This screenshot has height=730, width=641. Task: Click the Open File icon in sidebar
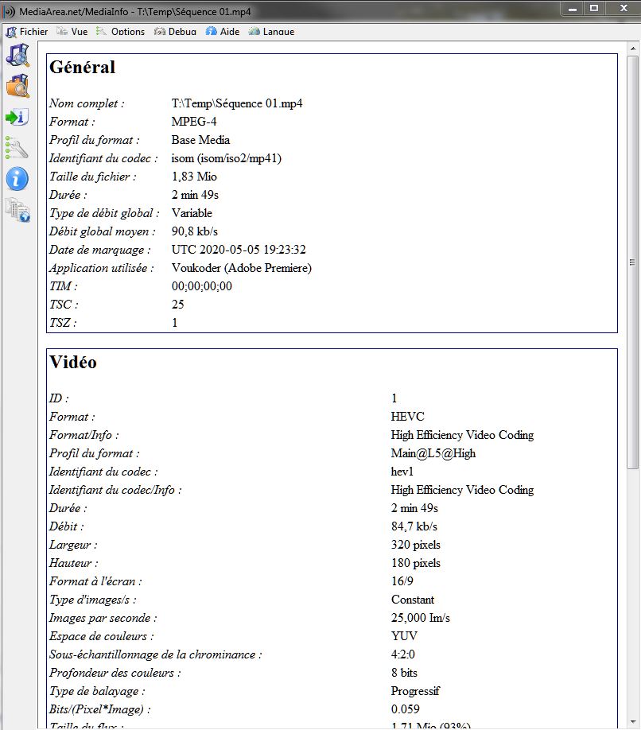click(17, 55)
